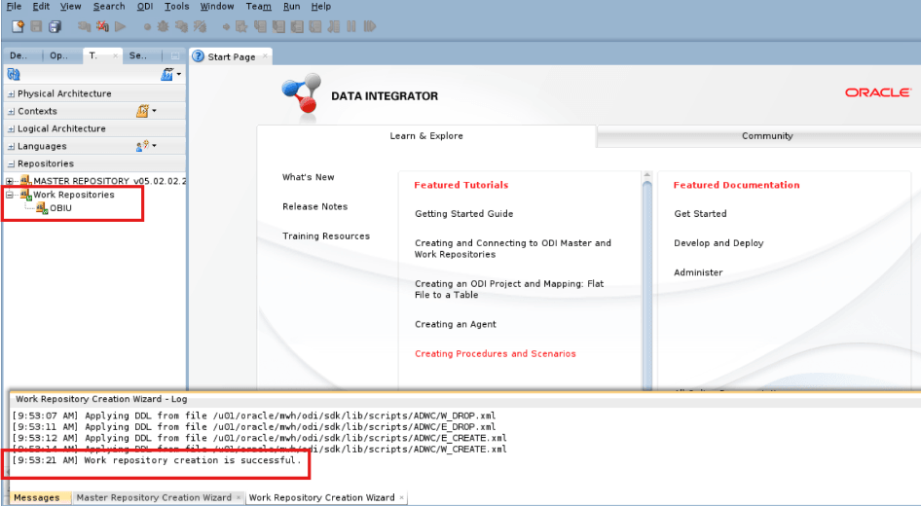Image resolution: width=921 pixels, height=506 pixels.
Task: Click the Run play triangle toolbar icon
Action: pos(121,26)
